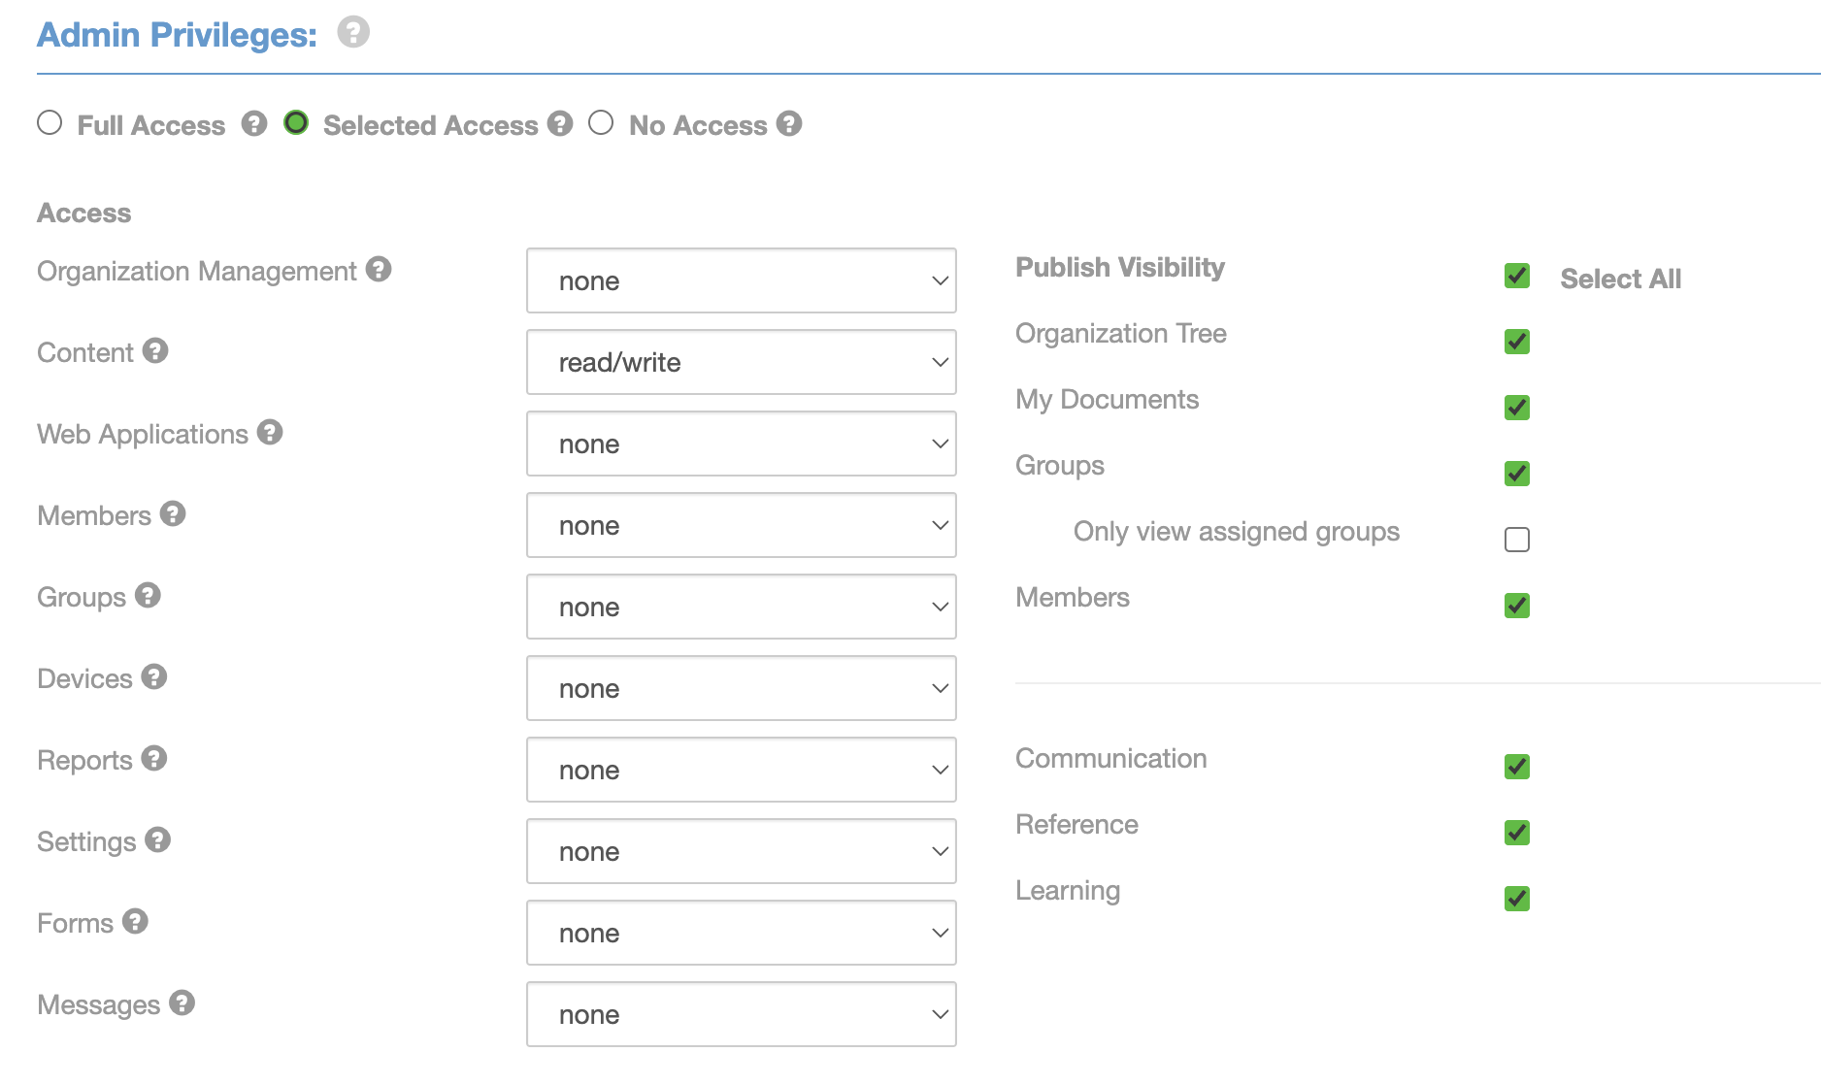Image resolution: width=1821 pixels, height=1085 pixels.
Task: Uncheck Groups publish visibility checkbox
Action: click(x=1517, y=474)
